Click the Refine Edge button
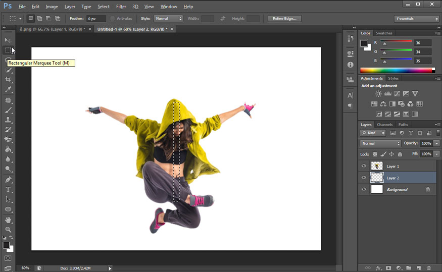This screenshot has height=272, width=442. 284,19
